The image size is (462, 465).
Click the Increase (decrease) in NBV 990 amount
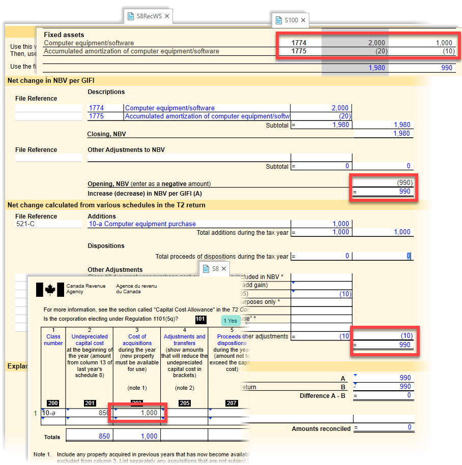point(405,191)
